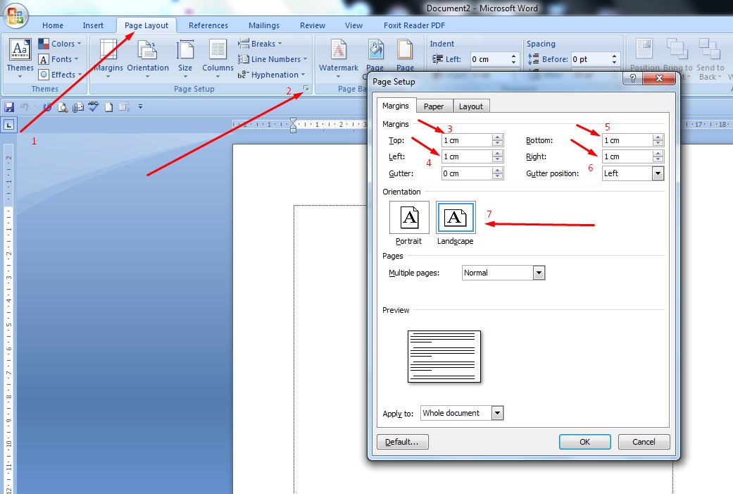Click the Hyphenation icon
Image resolution: width=733 pixels, height=494 pixels.
pyautogui.click(x=270, y=74)
